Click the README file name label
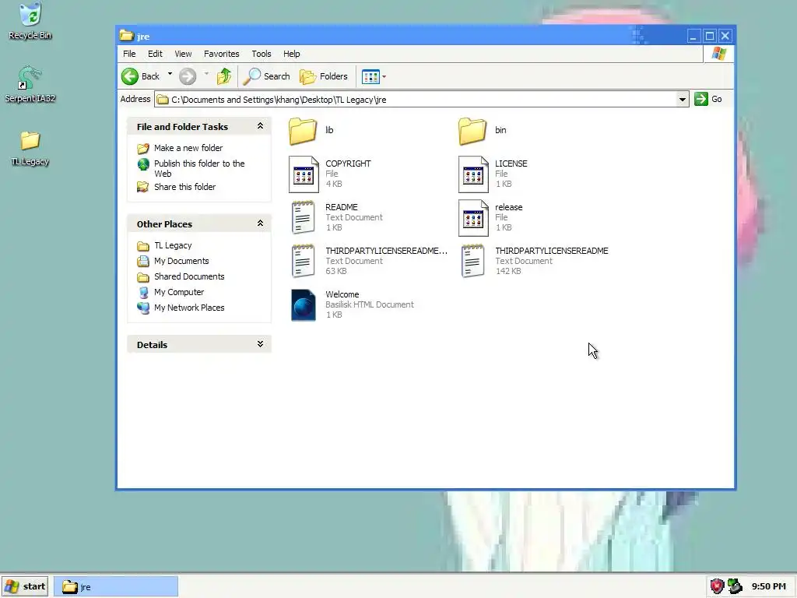Image resolution: width=797 pixels, height=598 pixels. (x=342, y=207)
